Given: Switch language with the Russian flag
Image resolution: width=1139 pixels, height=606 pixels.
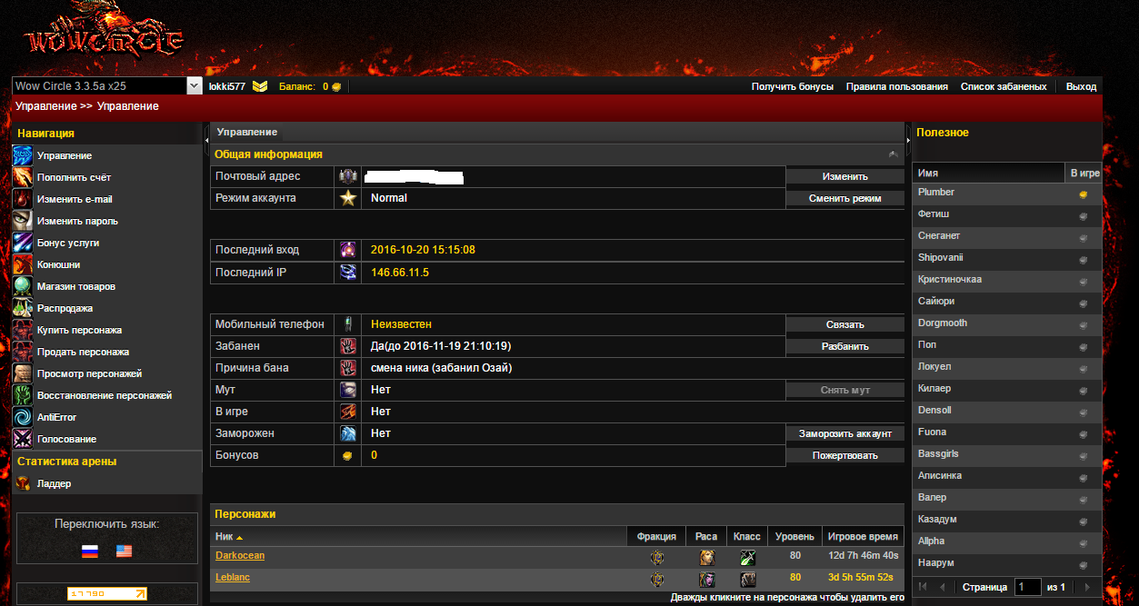Looking at the screenshot, I should click(89, 551).
